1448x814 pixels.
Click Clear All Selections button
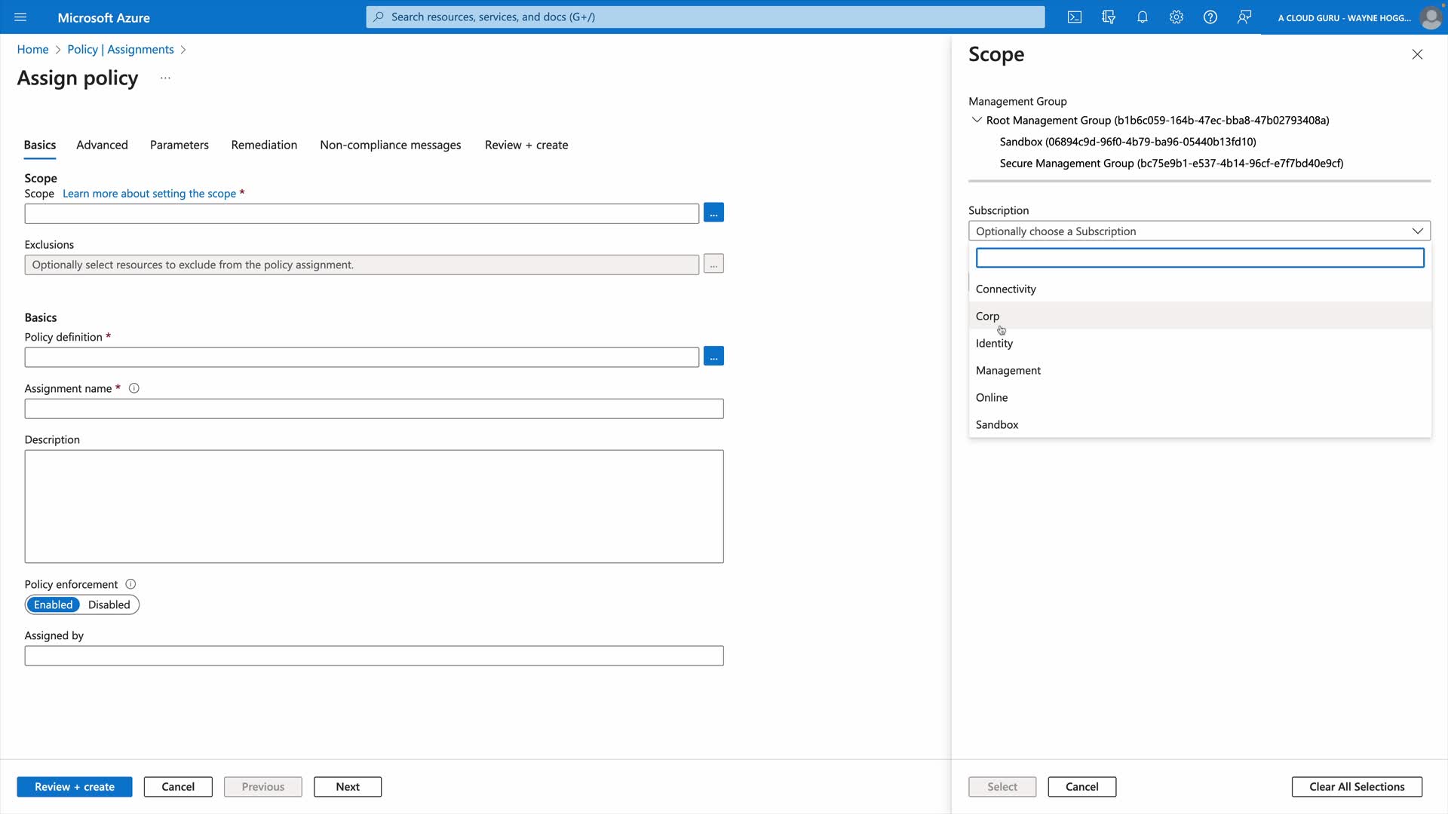pos(1357,787)
